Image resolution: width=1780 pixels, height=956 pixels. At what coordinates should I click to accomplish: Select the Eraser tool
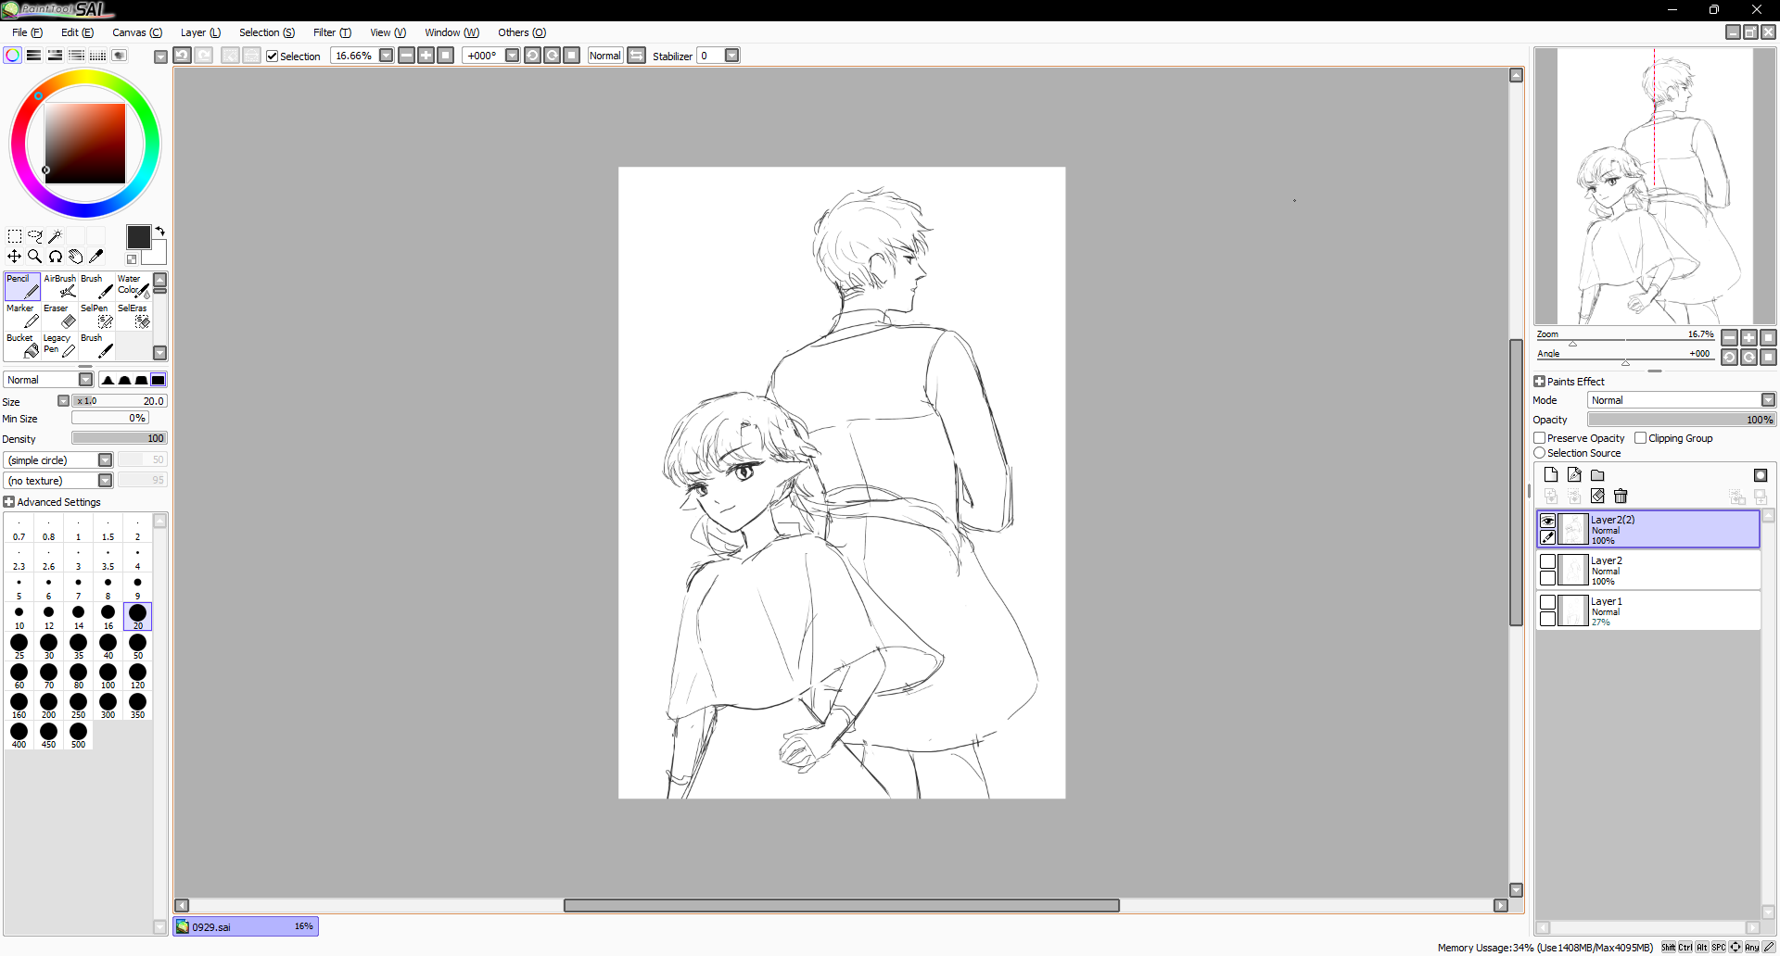(x=60, y=317)
